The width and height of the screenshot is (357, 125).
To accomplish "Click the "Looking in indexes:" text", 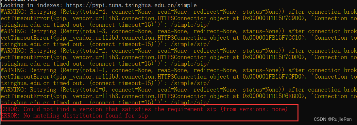I will [33, 5].
